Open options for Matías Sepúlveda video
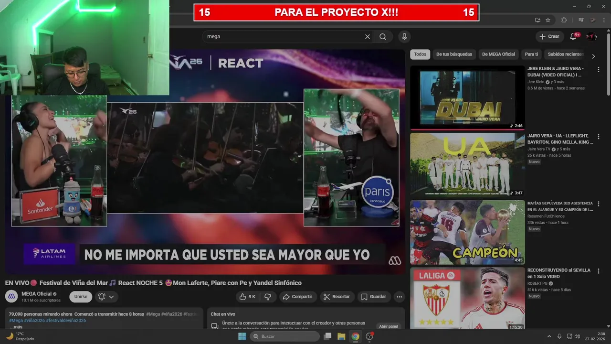This screenshot has width=611, height=344. coord(599,204)
